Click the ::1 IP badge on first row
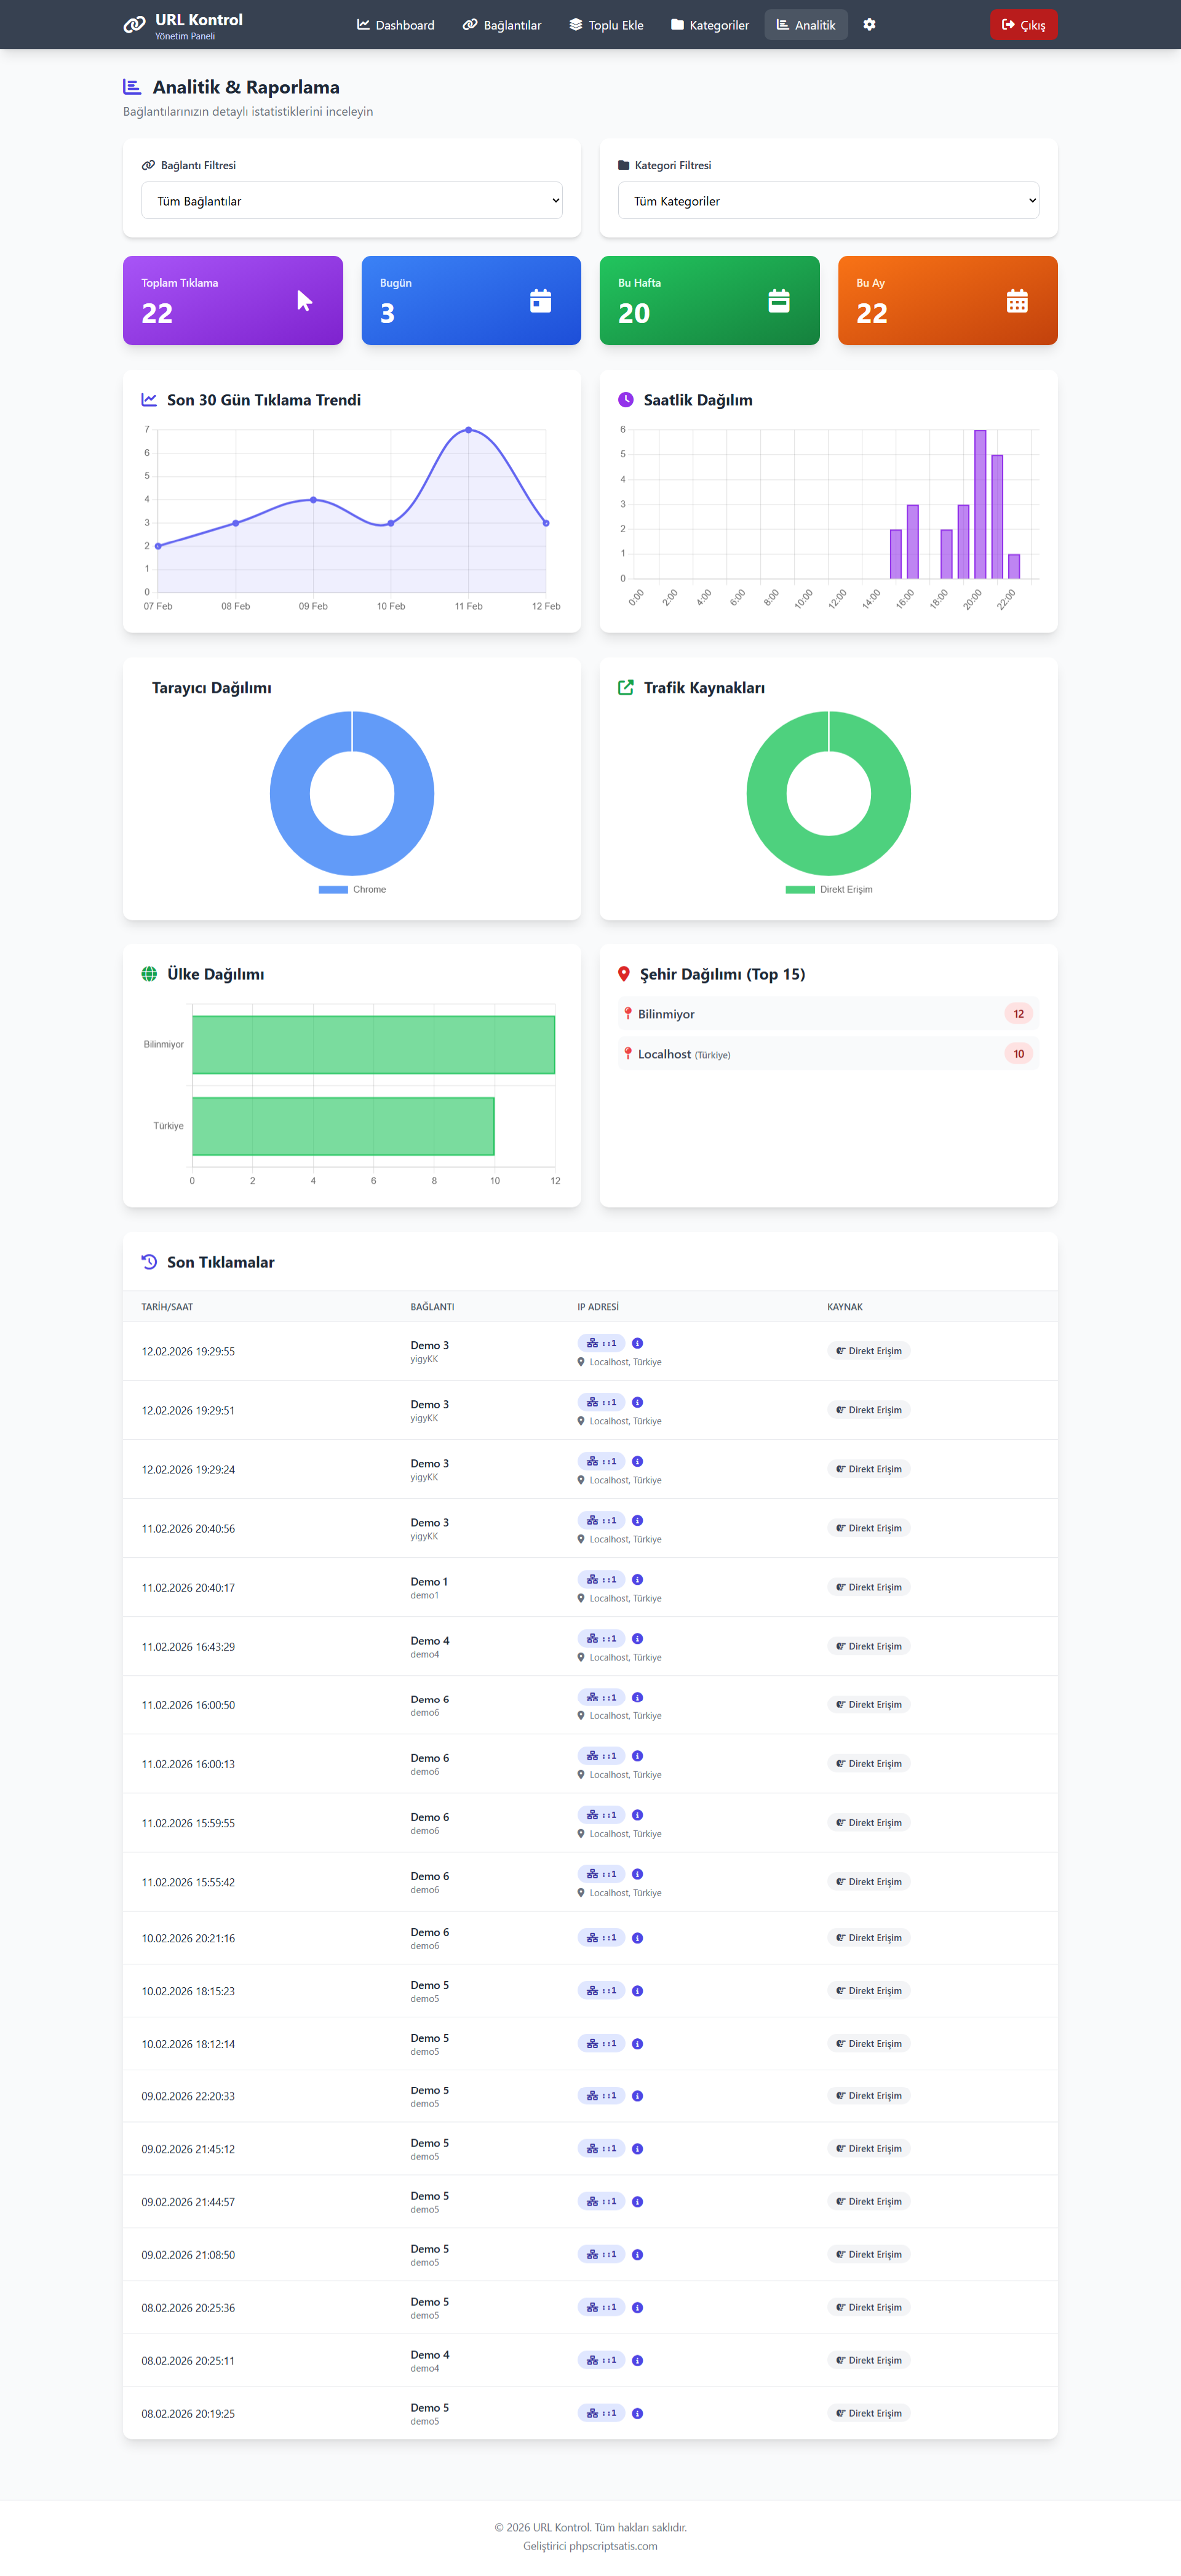 point(601,1343)
